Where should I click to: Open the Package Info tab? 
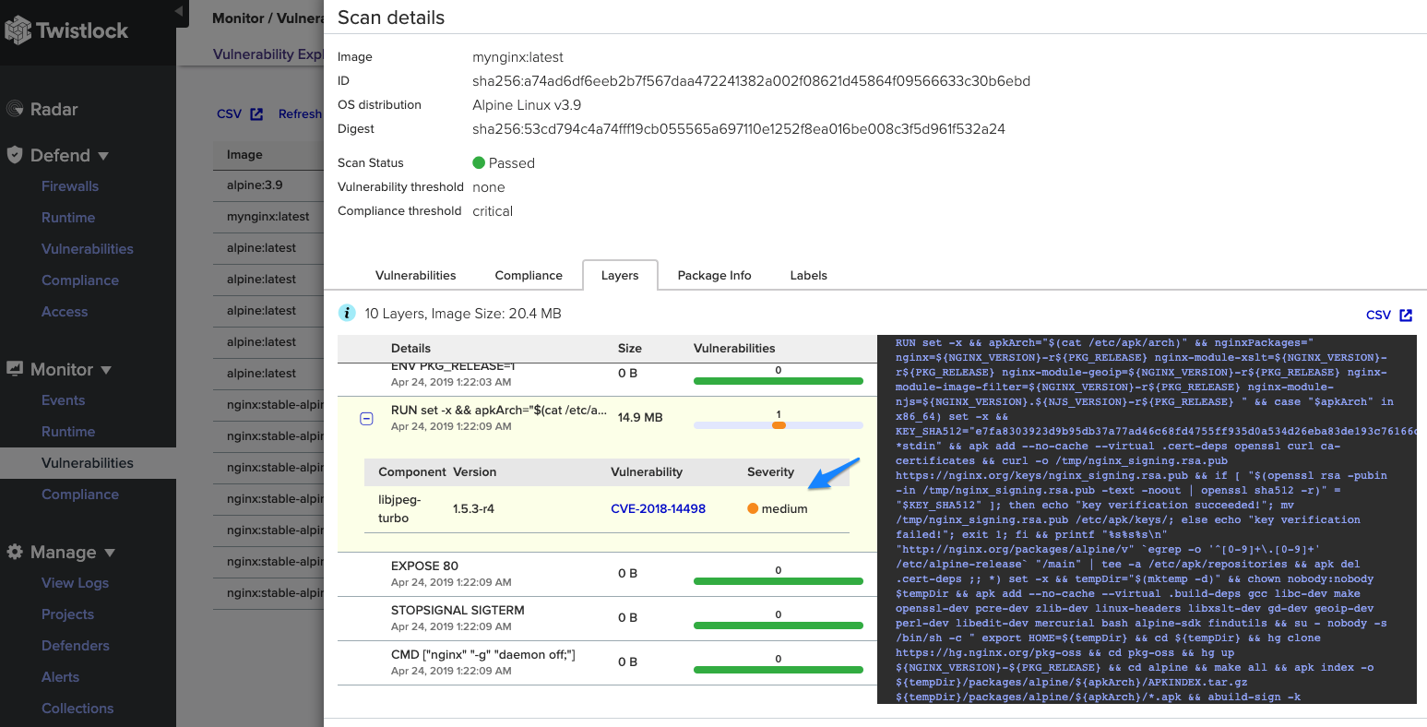pyautogui.click(x=714, y=275)
